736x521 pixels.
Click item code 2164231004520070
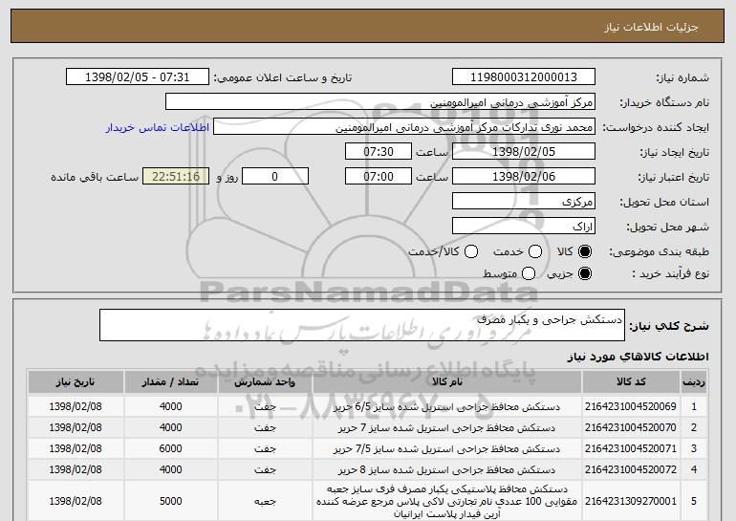[x=631, y=427]
